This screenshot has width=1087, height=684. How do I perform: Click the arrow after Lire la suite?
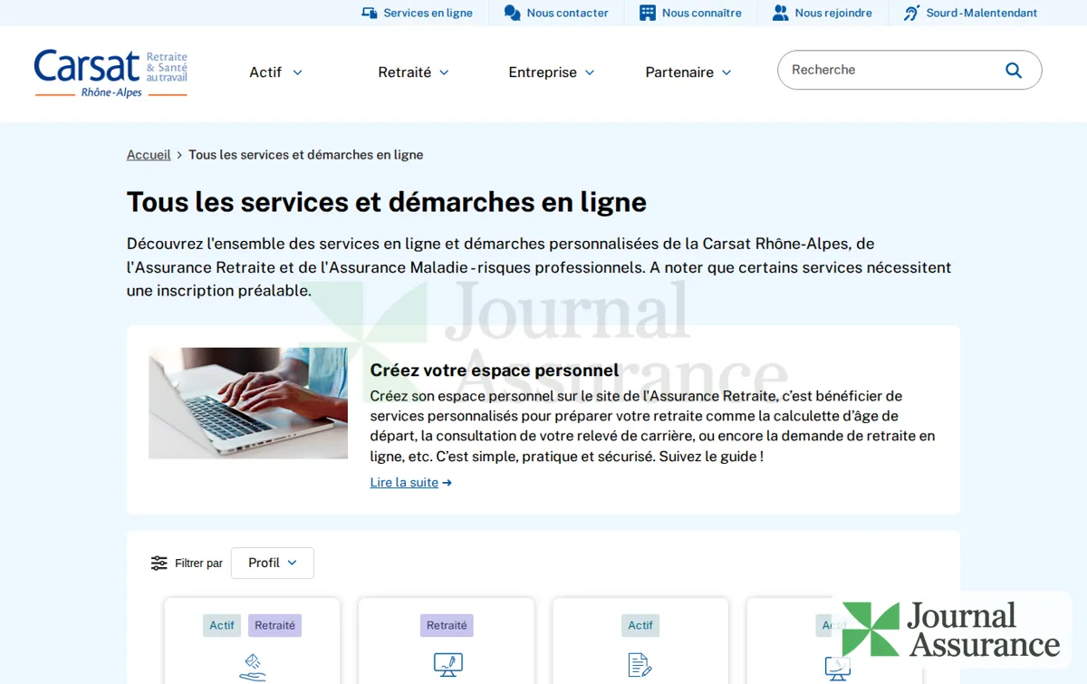447,483
